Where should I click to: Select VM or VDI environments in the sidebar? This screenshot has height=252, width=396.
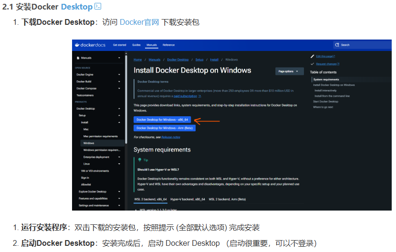[x=95, y=171]
